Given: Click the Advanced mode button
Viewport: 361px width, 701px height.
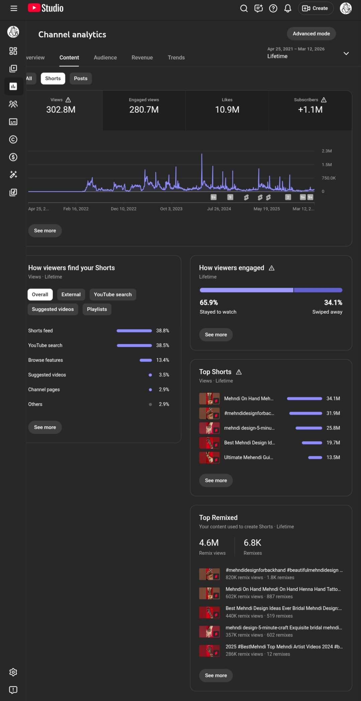Looking at the screenshot, I should [x=311, y=34].
